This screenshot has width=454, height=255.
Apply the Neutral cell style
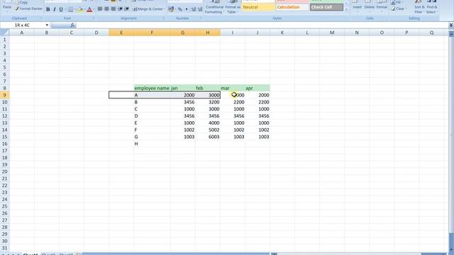[x=258, y=7]
